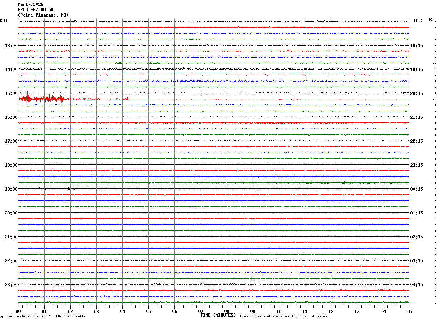The height and width of the screenshot is (321, 438).
Task: Click the DC column header
Action: coord(431,20)
